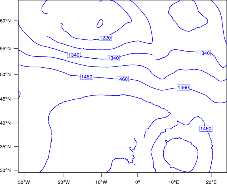The width and height of the screenshot is (227, 184).
Task: Click the 1460 contour label near 4°W
Action: (122, 79)
